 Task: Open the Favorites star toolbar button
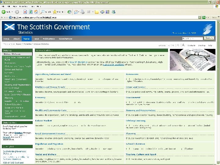(55, 12)
